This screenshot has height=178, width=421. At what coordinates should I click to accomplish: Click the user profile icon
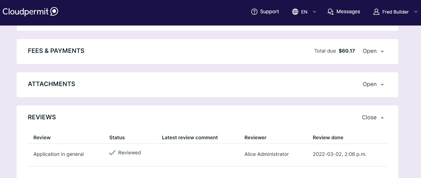tap(376, 12)
